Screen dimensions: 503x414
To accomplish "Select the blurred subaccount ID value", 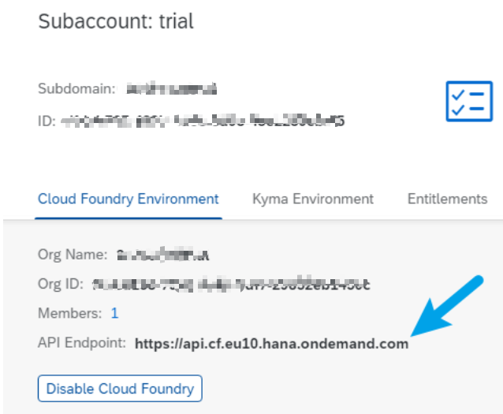I will [203, 121].
